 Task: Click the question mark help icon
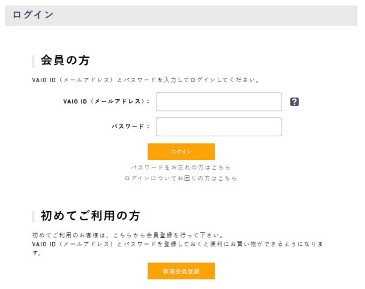coord(294,102)
